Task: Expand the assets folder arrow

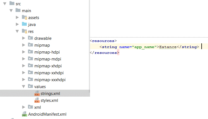Action: (17, 17)
